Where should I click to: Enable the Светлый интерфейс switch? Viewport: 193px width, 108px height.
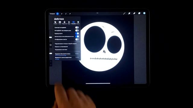(x=77, y=27)
